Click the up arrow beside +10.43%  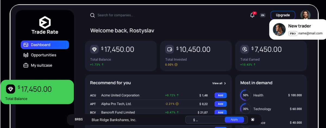pos(255,65)
